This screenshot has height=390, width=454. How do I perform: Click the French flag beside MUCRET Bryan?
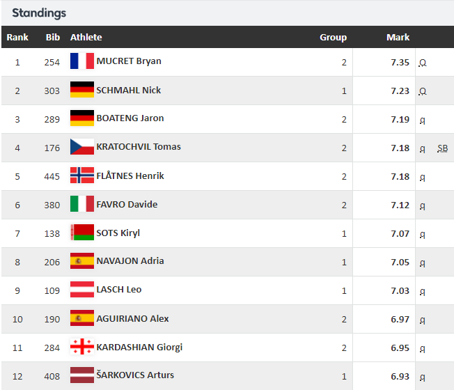pos(82,61)
